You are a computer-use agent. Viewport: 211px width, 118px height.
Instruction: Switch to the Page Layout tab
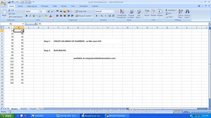32,6
